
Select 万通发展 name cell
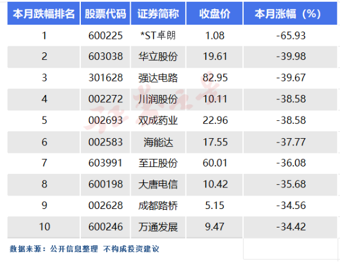(158, 227)
